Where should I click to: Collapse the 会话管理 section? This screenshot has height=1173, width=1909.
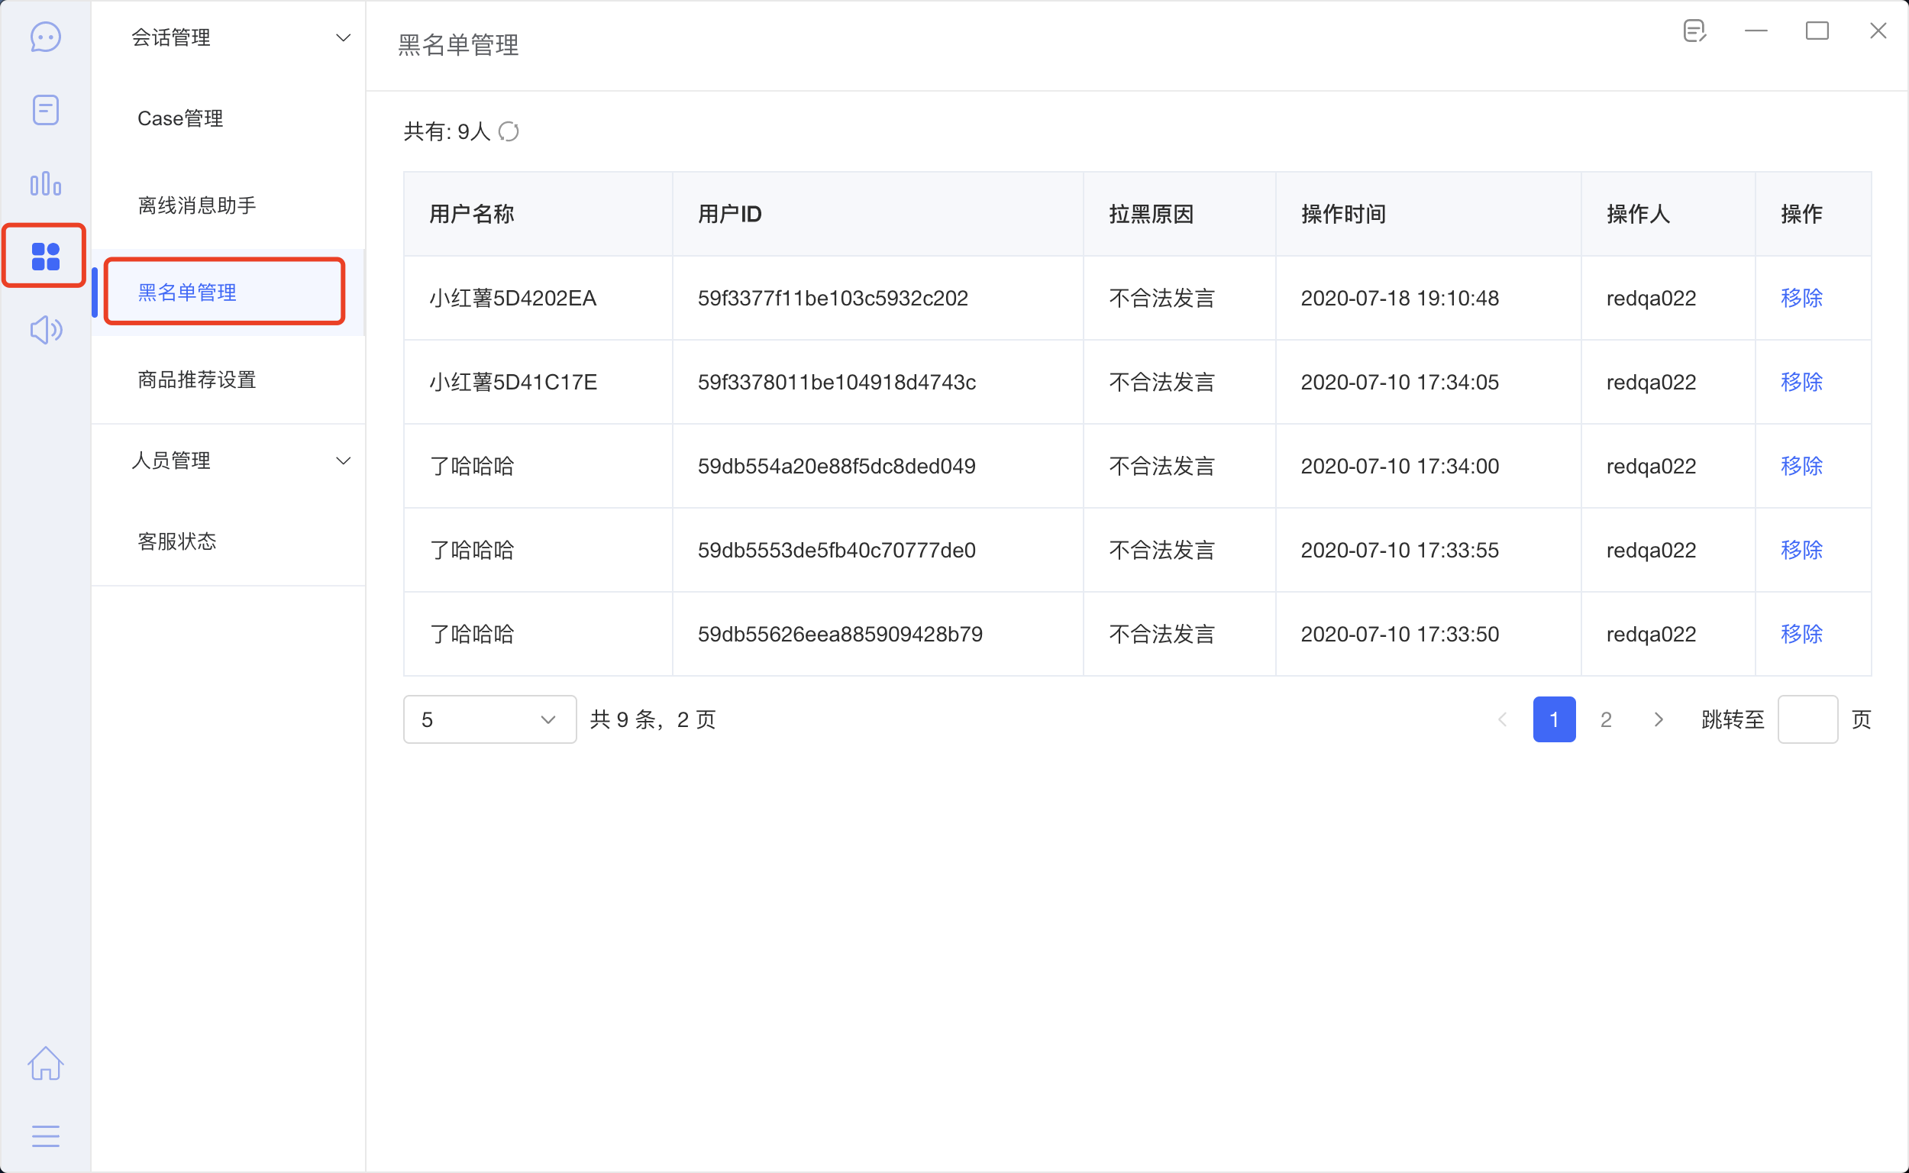click(342, 37)
